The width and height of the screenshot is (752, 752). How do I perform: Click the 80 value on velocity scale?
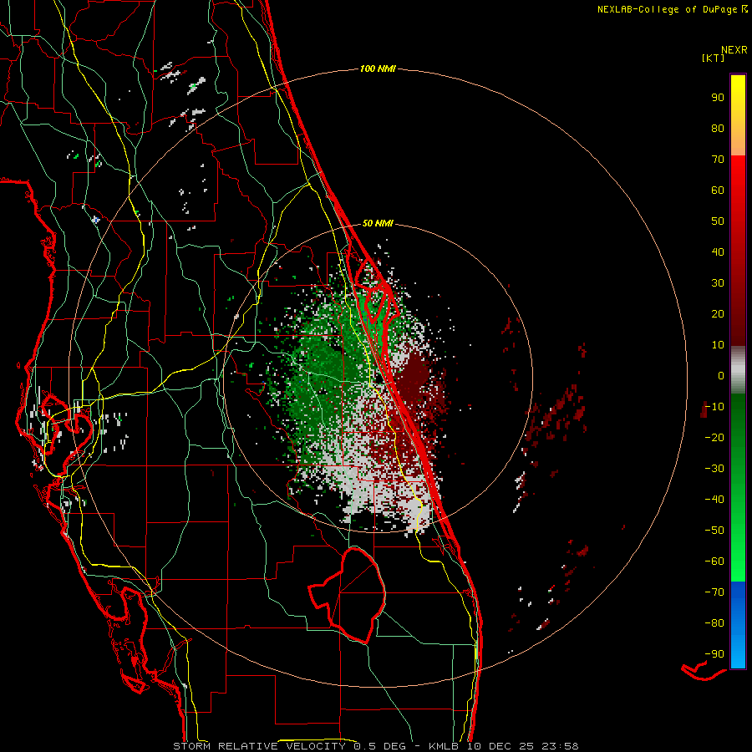718,128
